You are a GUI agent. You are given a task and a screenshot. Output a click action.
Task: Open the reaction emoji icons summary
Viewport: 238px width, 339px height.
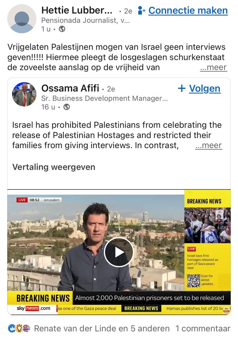click(19, 328)
